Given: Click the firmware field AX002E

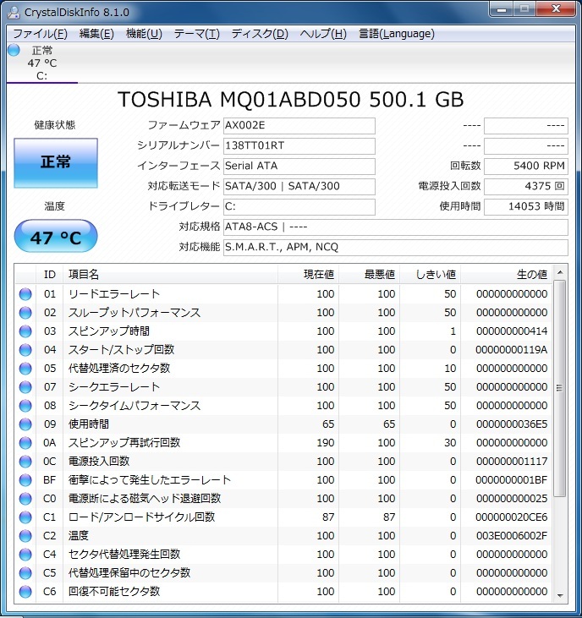Looking at the screenshot, I should [299, 126].
